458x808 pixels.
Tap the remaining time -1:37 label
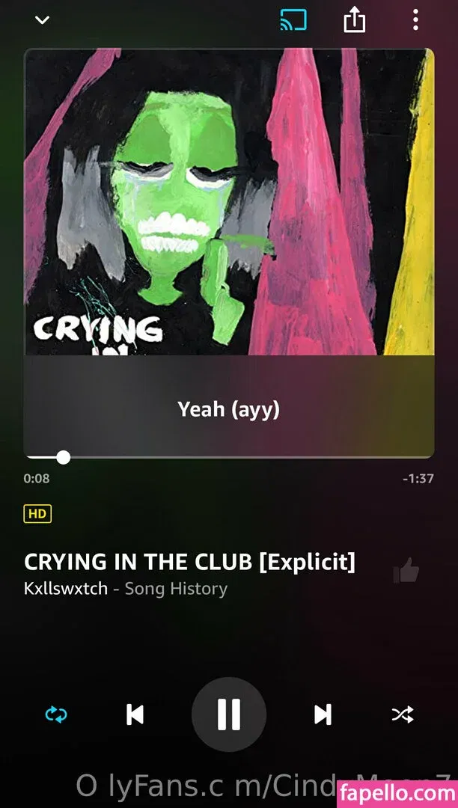418,479
